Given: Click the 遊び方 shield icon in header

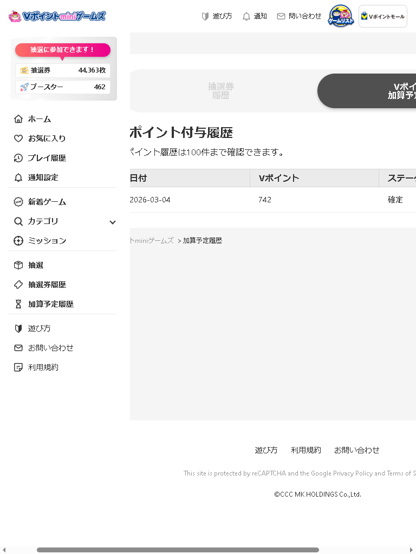Looking at the screenshot, I should pos(205,16).
